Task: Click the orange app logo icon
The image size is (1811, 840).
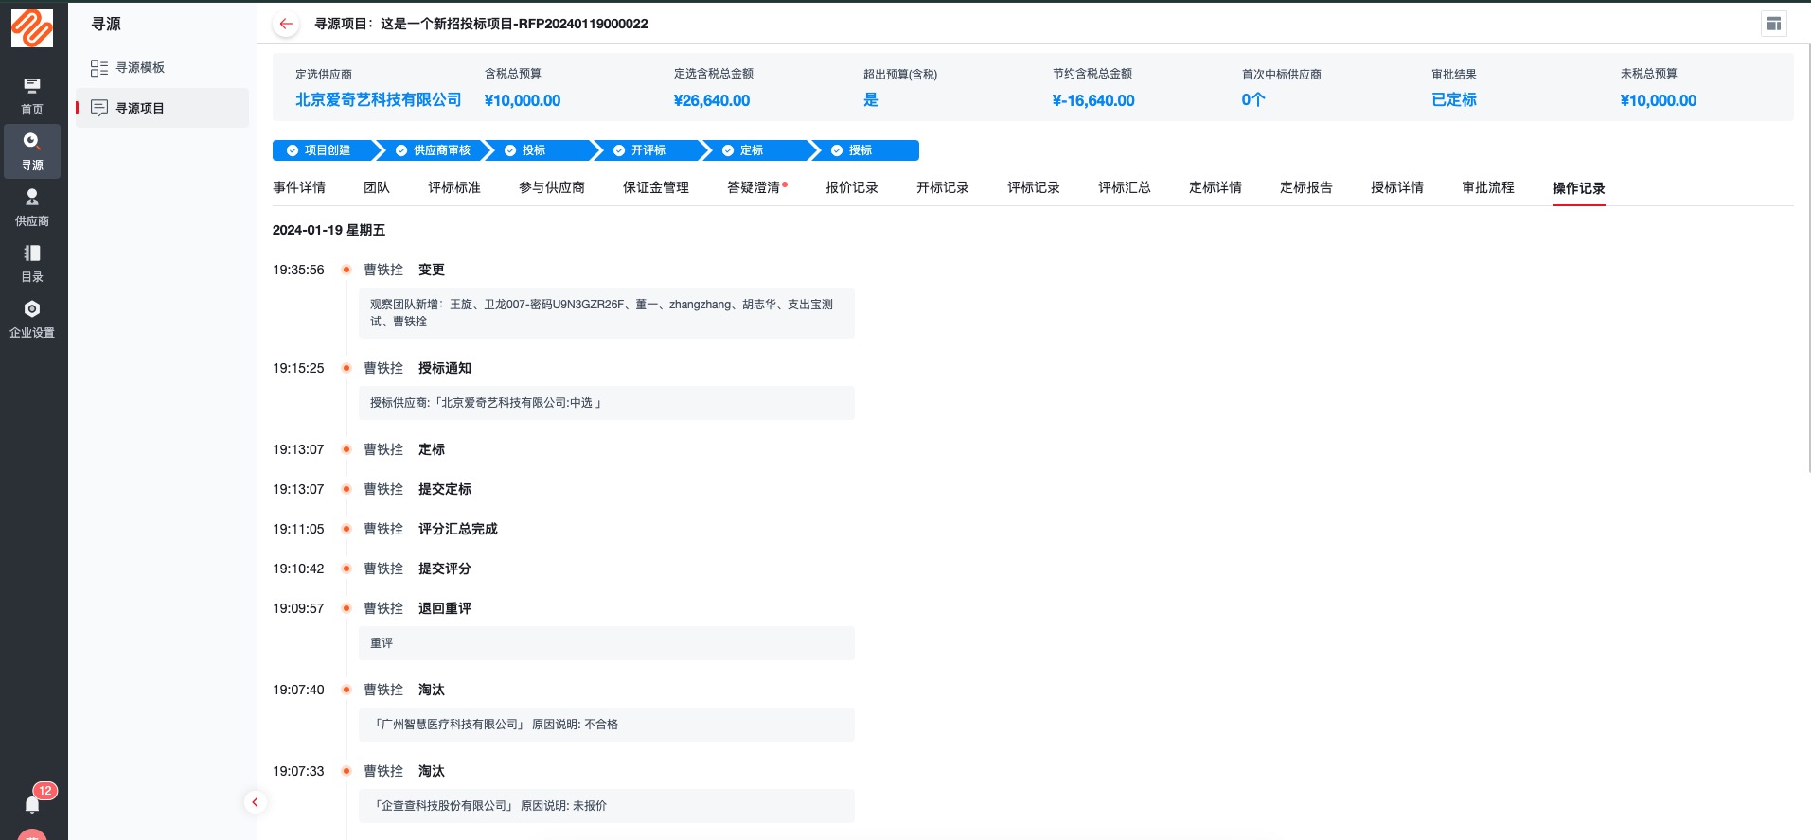Action: (x=32, y=27)
